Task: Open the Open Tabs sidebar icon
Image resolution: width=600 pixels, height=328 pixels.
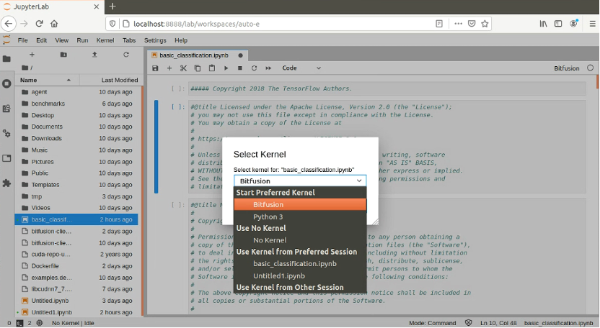Action: 6,158
